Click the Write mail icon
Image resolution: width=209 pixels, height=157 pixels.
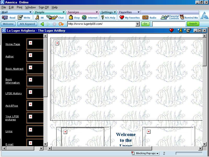[x=20, y=17]
